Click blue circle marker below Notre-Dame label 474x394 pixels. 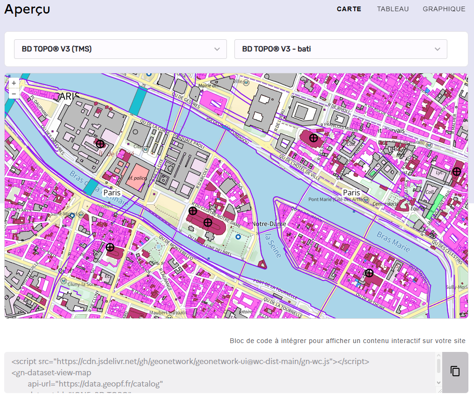point(238,237)
